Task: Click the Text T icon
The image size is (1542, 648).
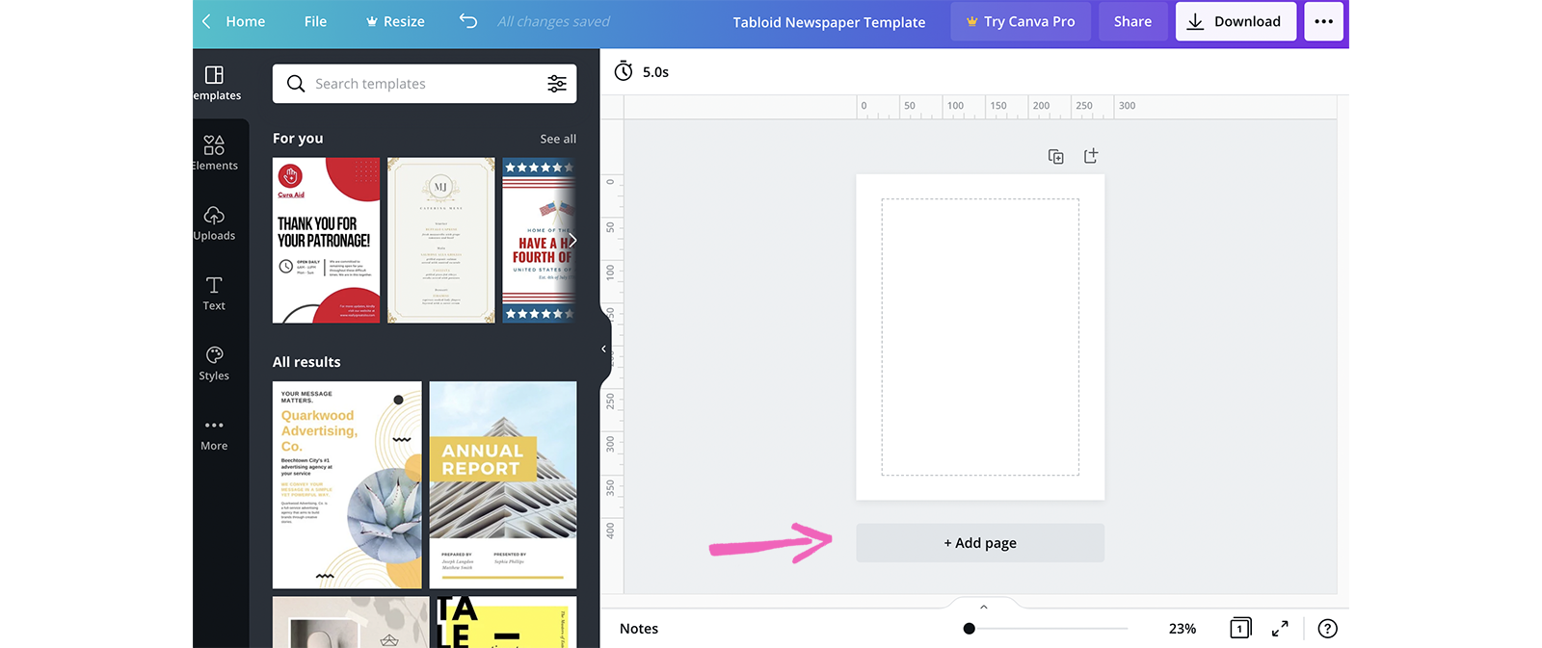Action: pyautogui.click(x=214, y=285)
